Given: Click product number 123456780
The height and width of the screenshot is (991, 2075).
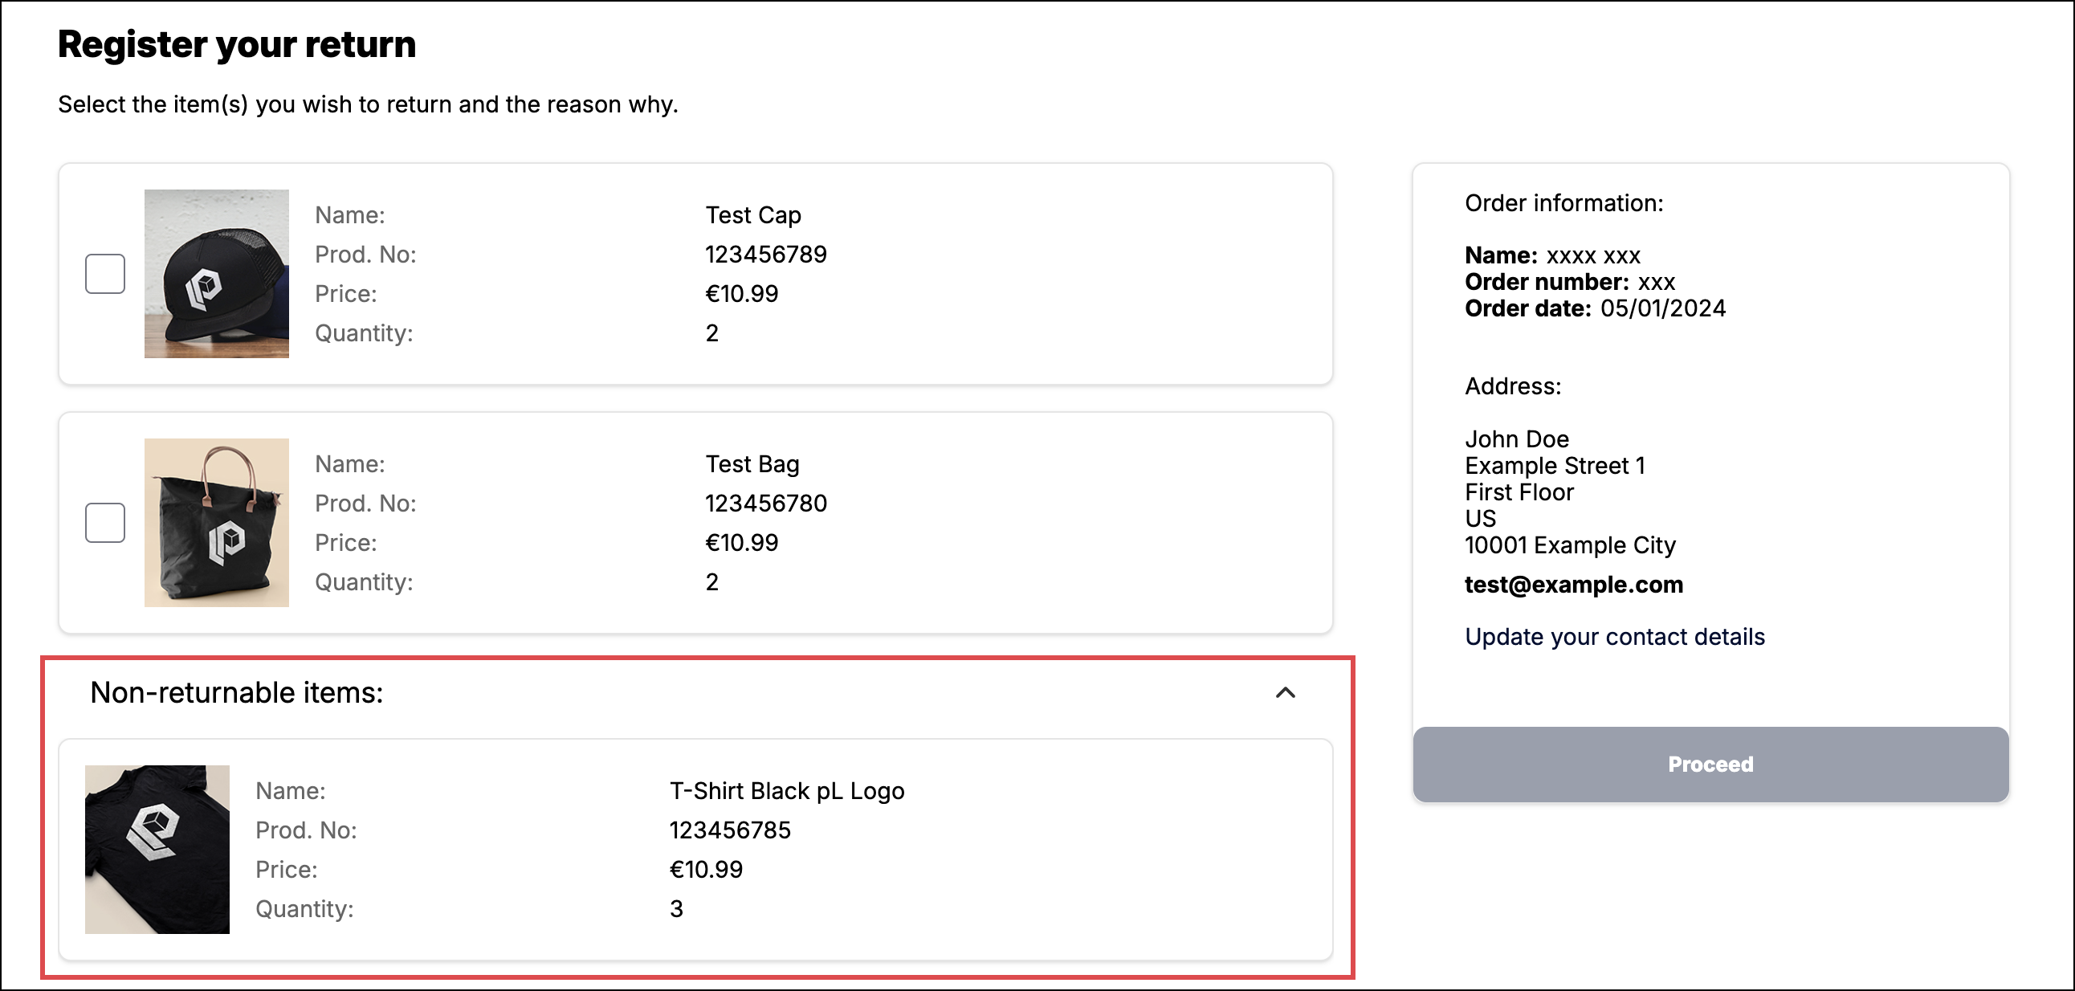Looking at the screenshot, I should (766, 504).
